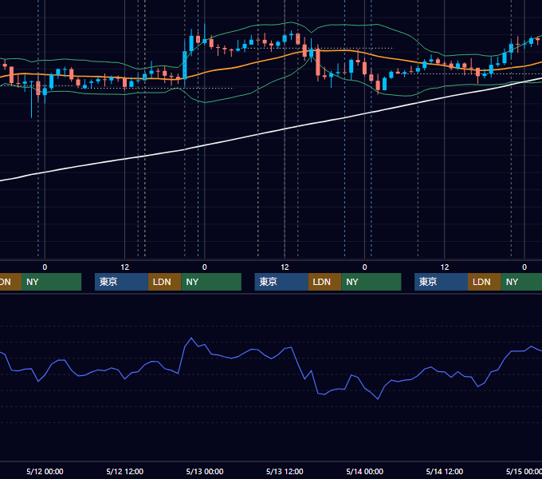Viewport: 542px width, 479px height.
Task: Click the 5/14 12:00 date label
Action: click(x=445, y=471)
